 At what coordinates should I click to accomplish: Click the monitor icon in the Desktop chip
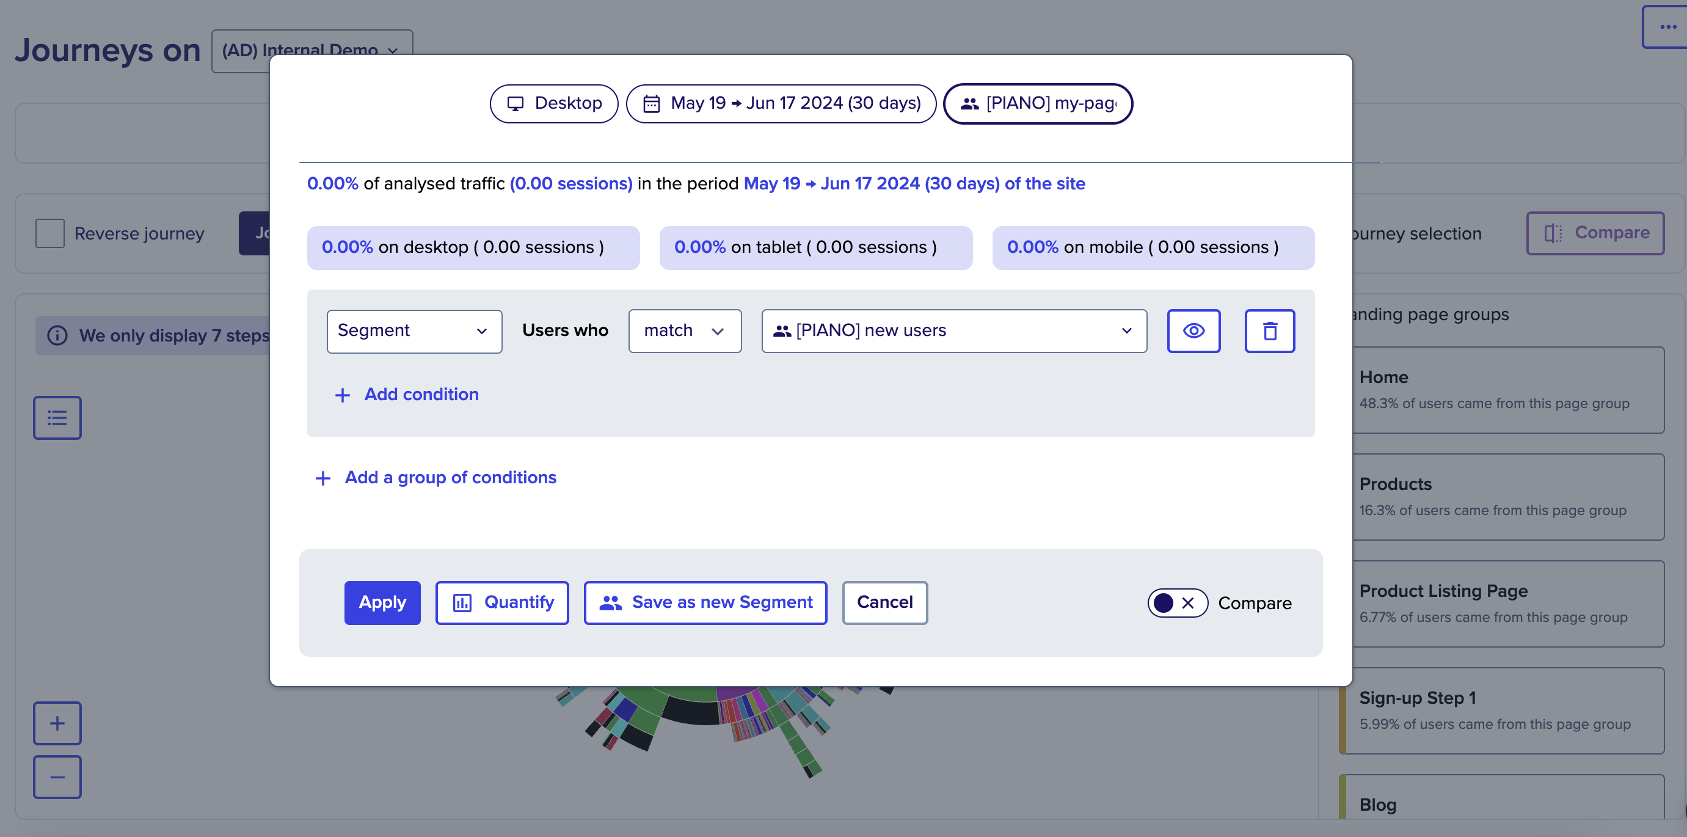516,103
